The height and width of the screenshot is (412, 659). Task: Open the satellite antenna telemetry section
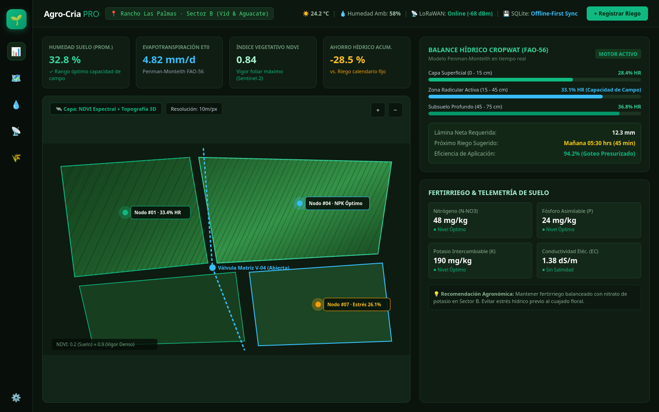click(16, 131)
